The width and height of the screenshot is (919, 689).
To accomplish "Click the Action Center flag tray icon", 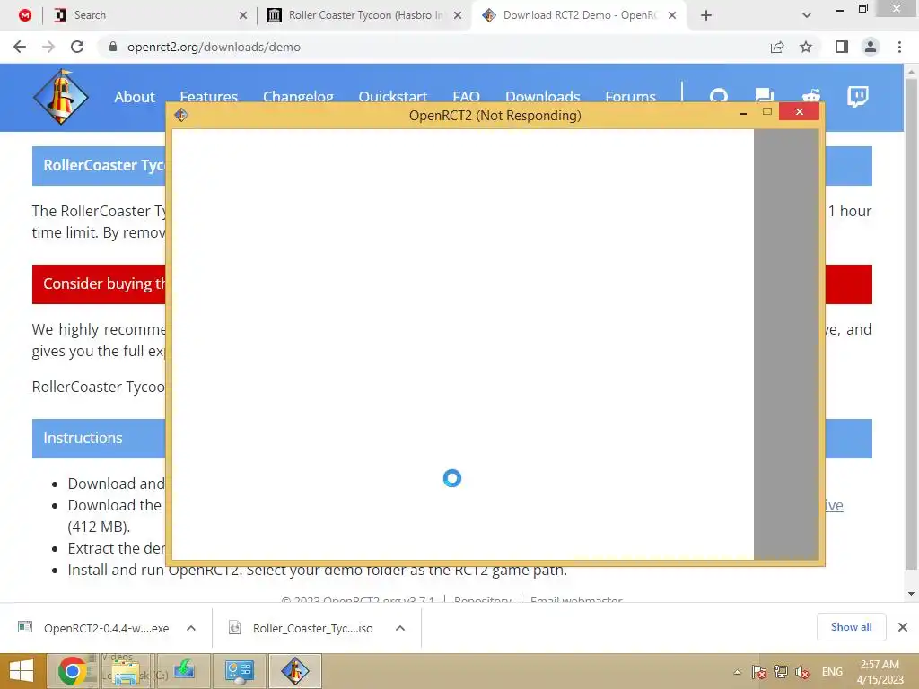I will click(759, 672).
